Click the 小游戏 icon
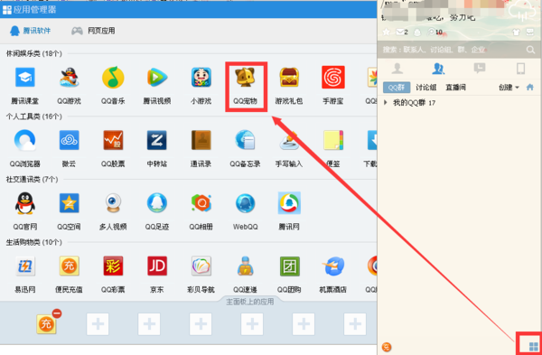This screenshot has height=355, width=542. click(x=201, y=77)
